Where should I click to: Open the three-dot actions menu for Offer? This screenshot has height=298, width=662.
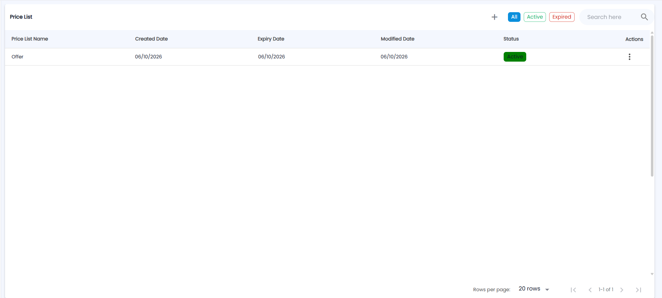coord(629,57)
